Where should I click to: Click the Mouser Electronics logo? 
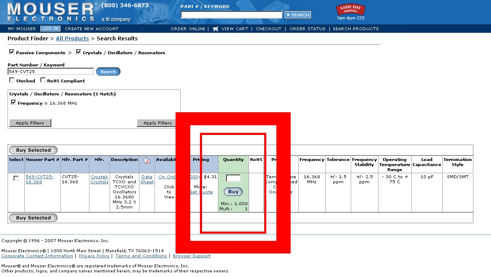pyautogui.click(x=50, y=12)
